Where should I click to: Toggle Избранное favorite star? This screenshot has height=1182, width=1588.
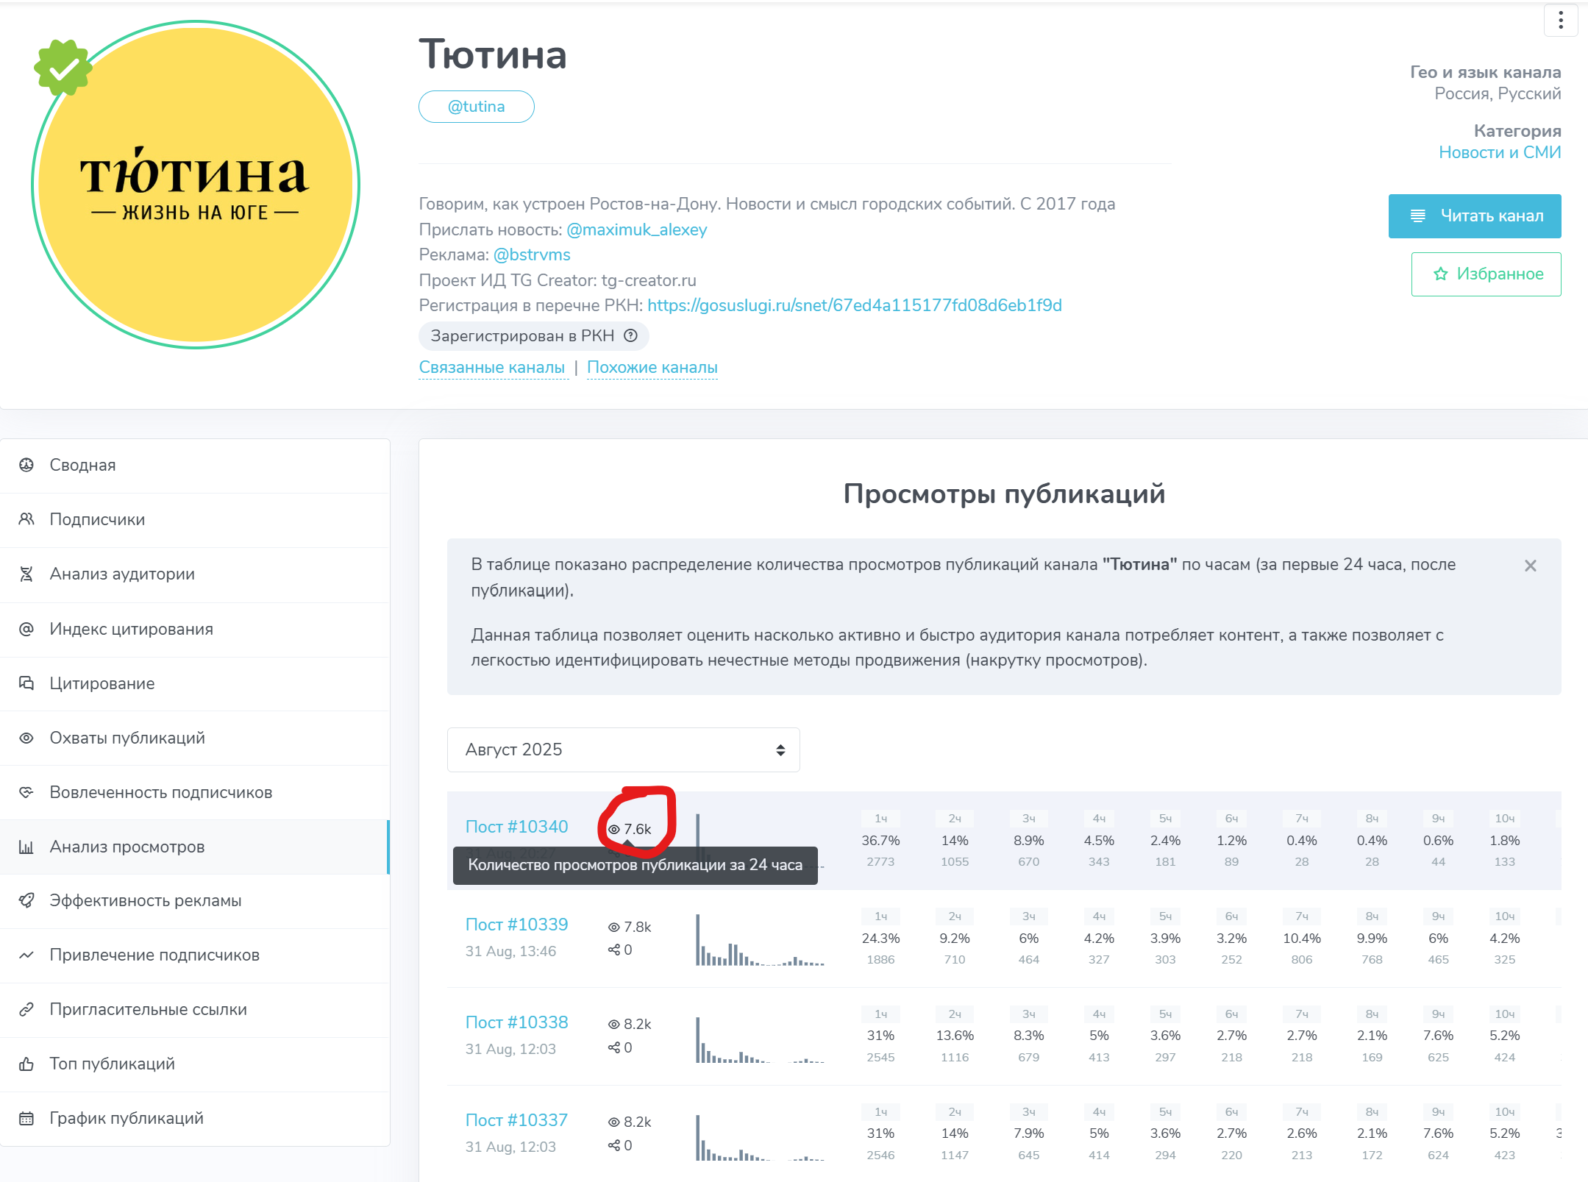point(1486,274)
